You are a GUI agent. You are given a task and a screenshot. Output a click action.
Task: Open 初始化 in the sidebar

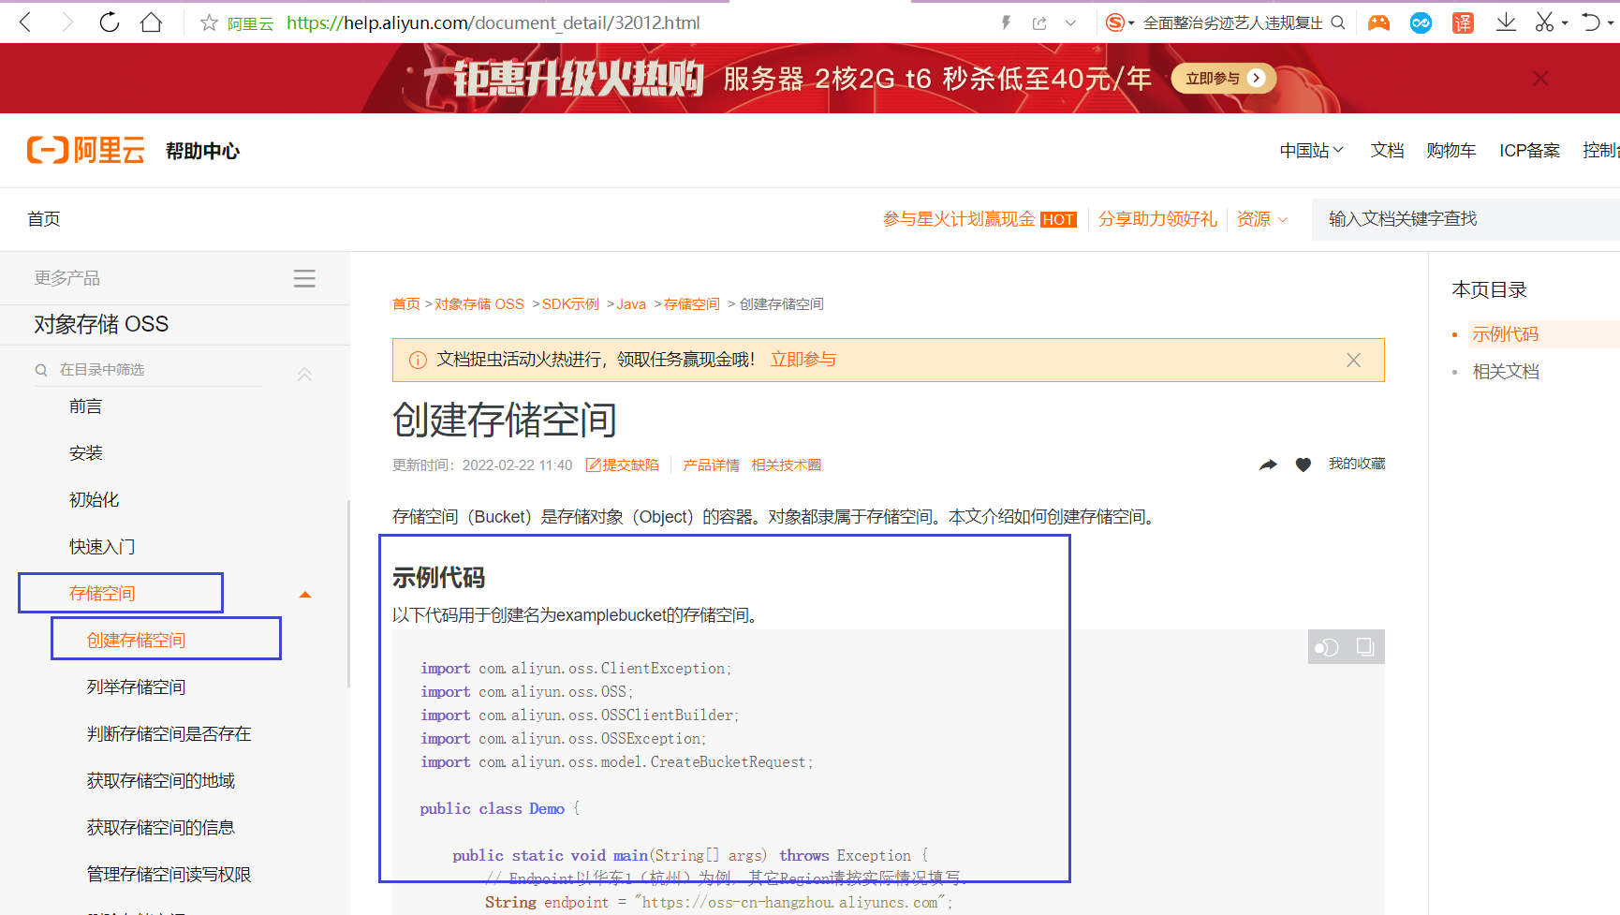(94, 499)
